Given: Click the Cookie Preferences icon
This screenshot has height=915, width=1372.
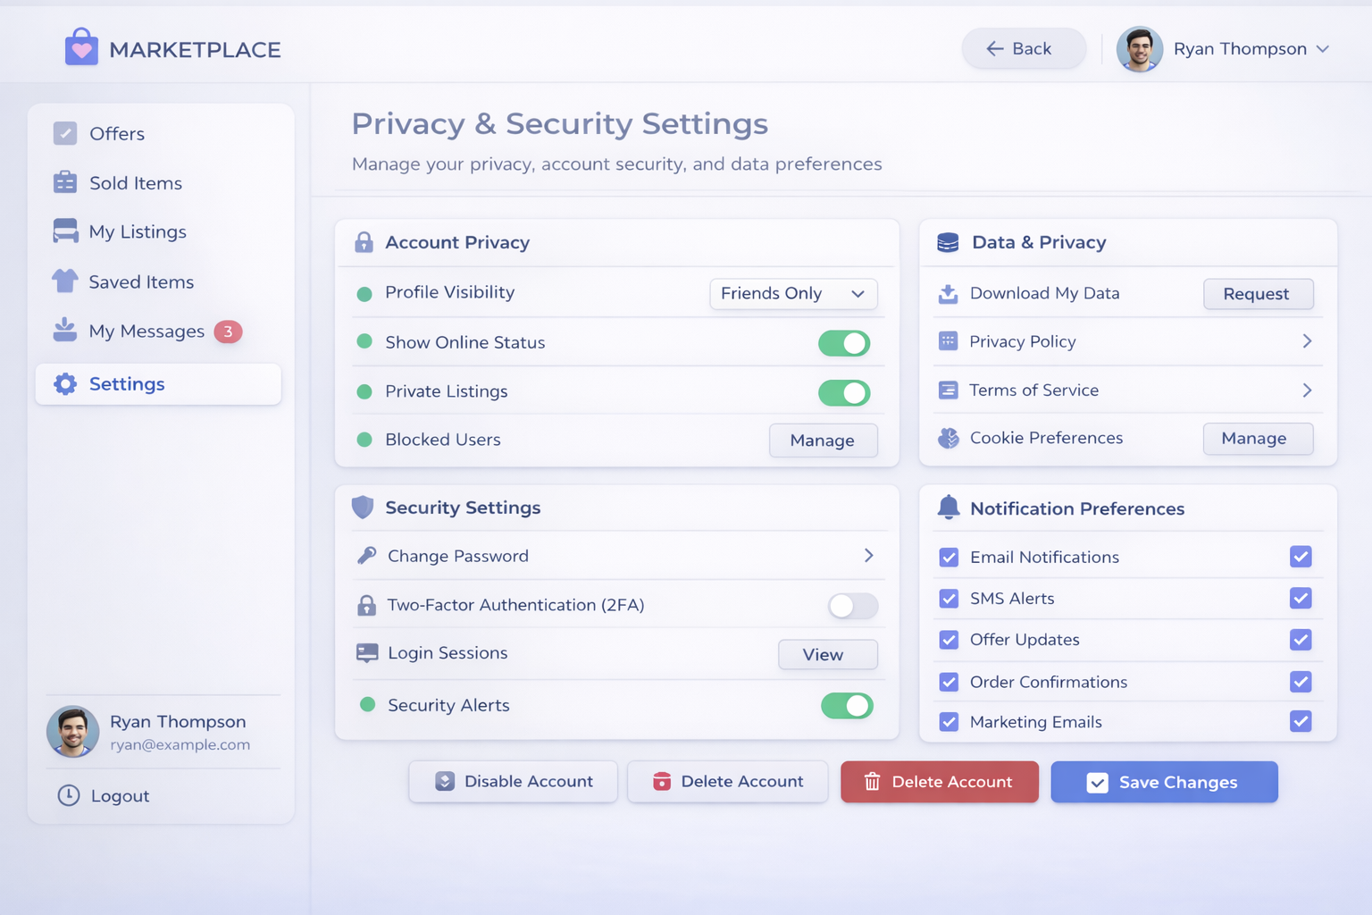Looking at the screenshot, I should pyautogui.click(x=948, y=438).
